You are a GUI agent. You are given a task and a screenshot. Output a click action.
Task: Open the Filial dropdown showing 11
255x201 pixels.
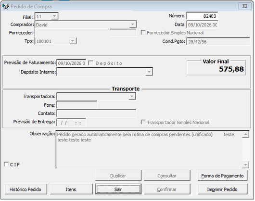click(x=54, y=16)
